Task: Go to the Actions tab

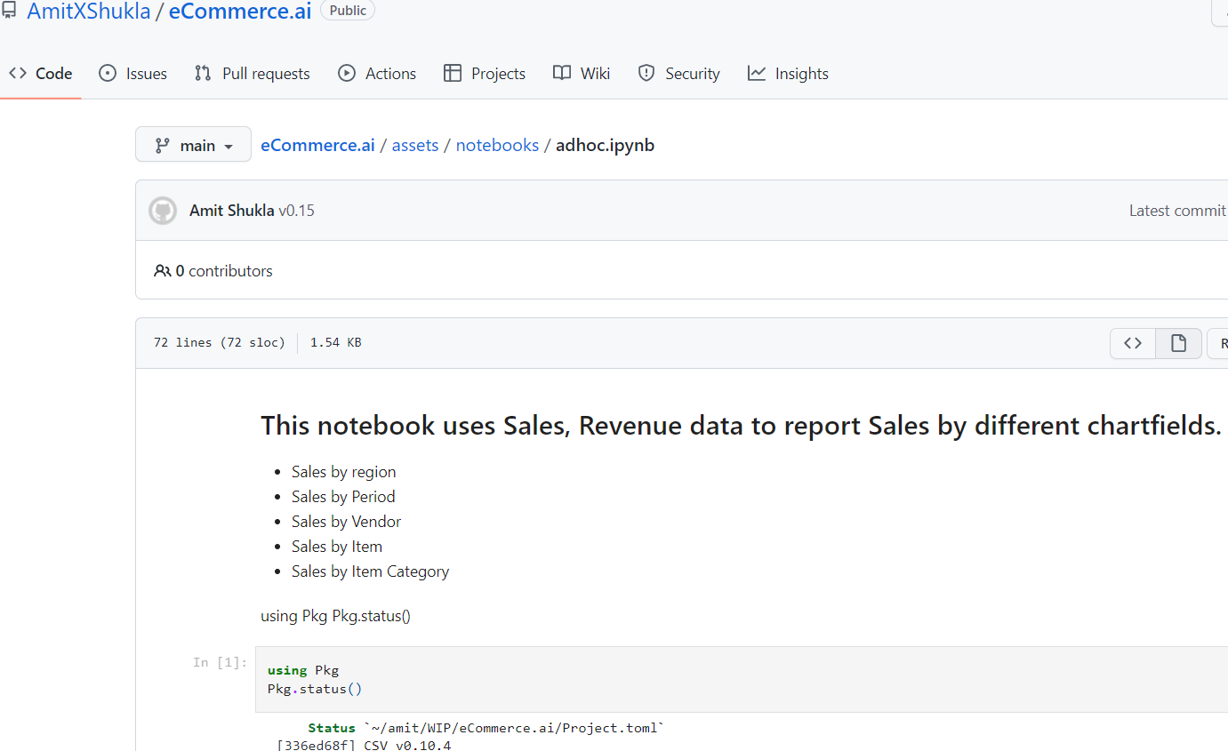Action: (377, 74)
